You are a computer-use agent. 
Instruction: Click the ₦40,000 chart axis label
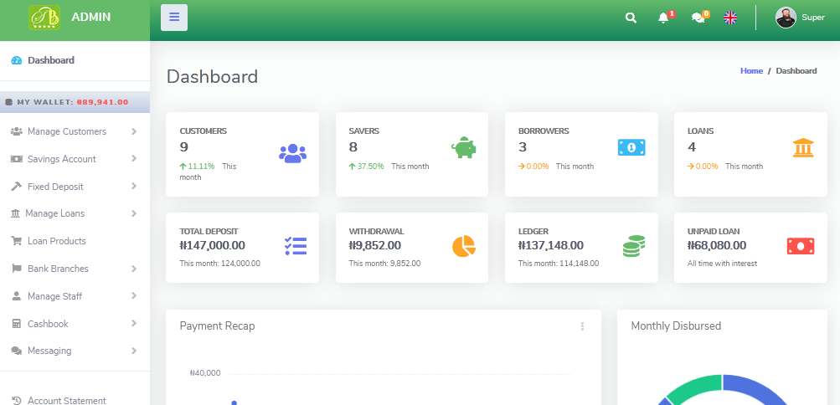[204, 373]
